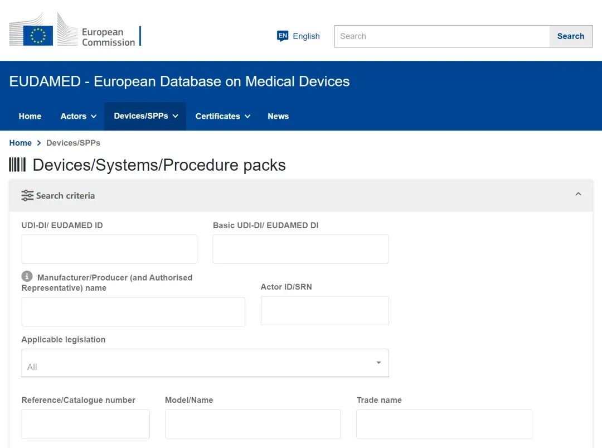This screenshot has height=448, width=602.
Task: Click the barcode icon beside page title
Action: click(x=17, y=165)
